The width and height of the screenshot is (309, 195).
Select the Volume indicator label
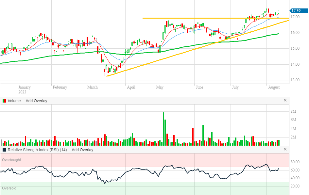(x=14, y=101)
